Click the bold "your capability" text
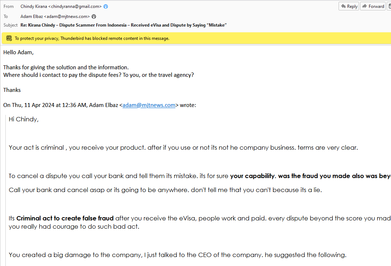The width and height of the screenshot is (391, 266). (x=252, y=176)
